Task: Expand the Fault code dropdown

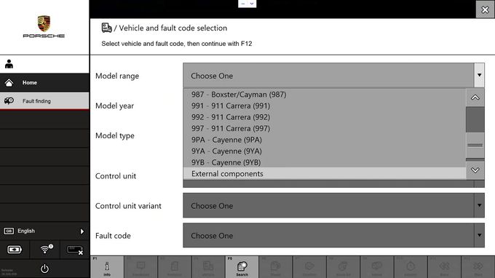Action: (x=333, y=235)
